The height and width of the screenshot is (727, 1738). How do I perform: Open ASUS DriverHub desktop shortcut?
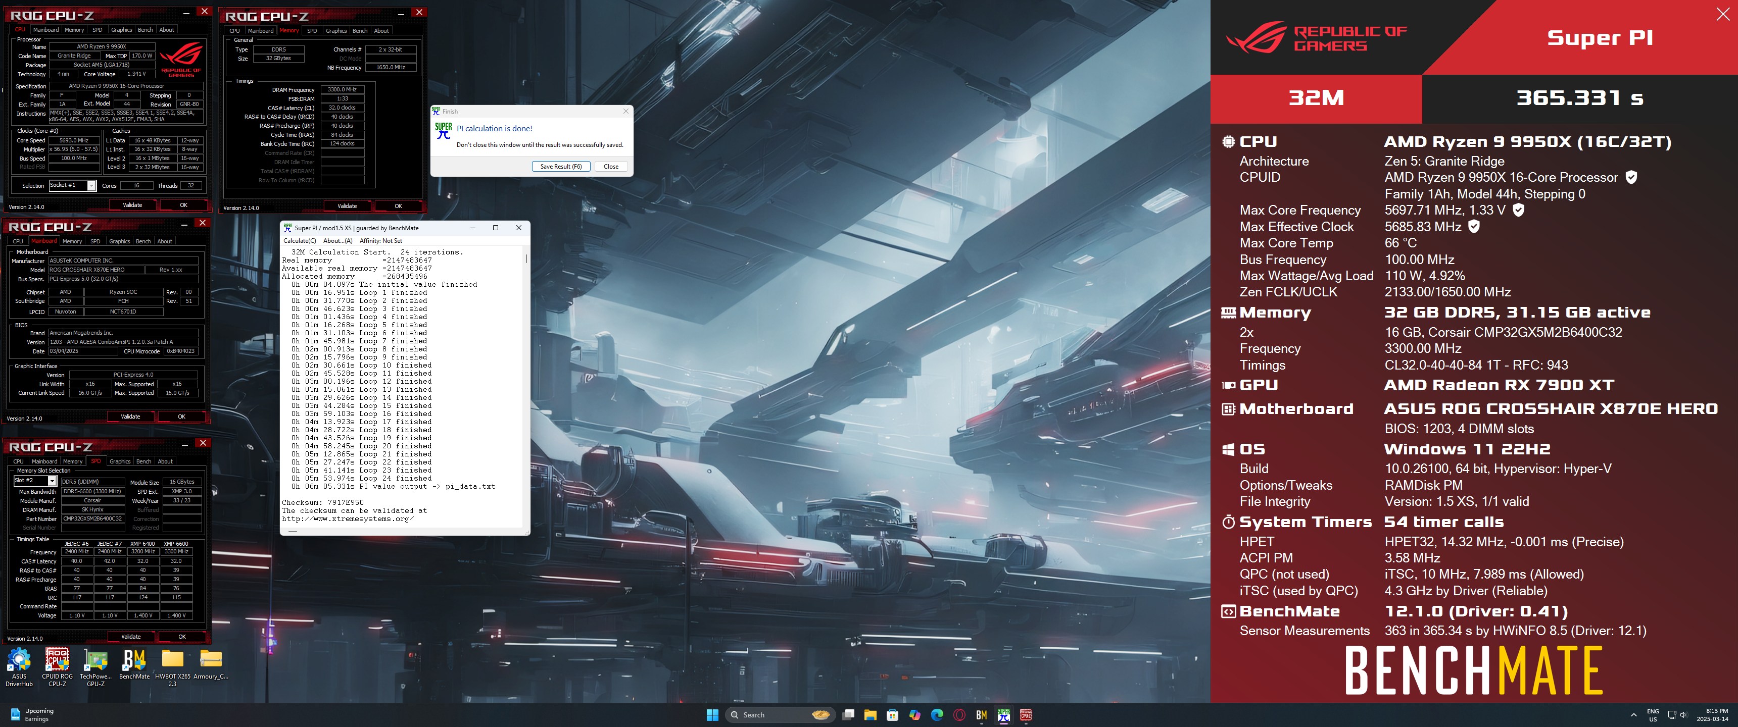point(19,667)
